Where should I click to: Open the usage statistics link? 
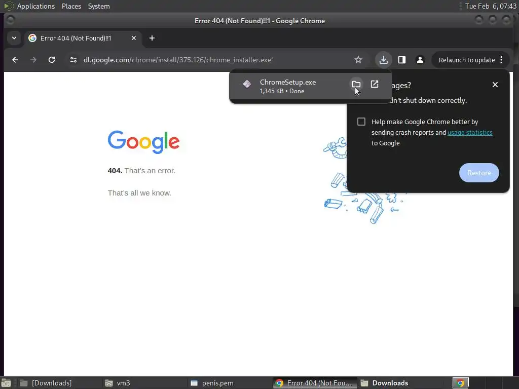coord(470,133)
